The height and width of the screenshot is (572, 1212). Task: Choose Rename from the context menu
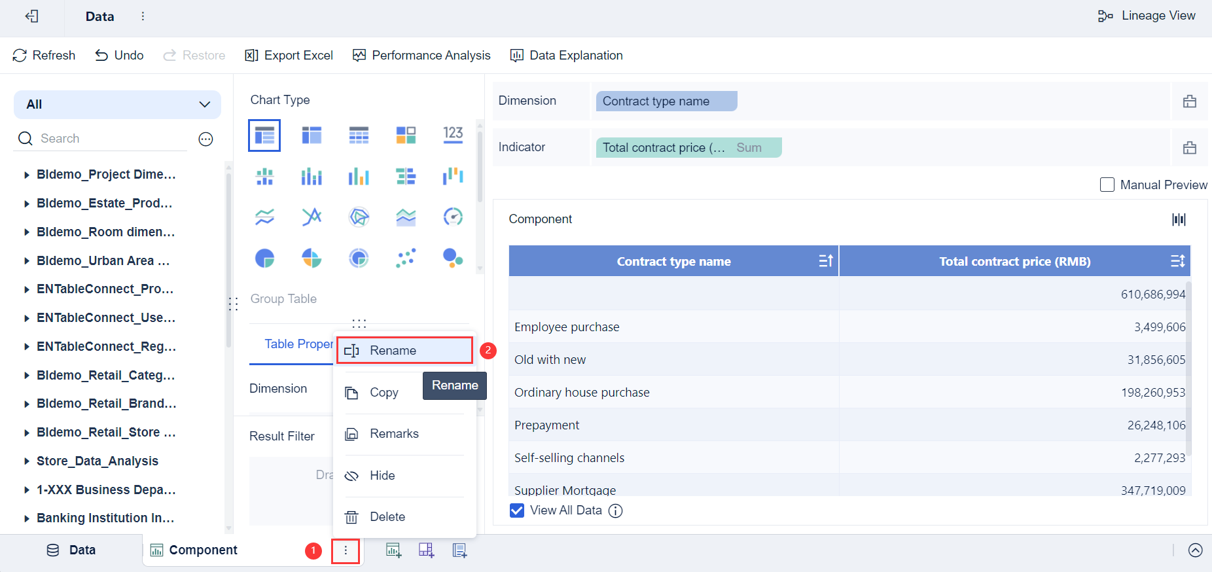(404, 350)
